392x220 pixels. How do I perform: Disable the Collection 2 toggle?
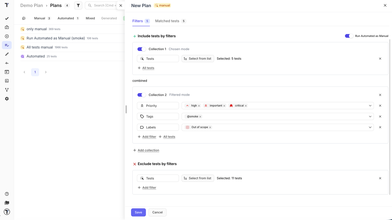pyautogui.click(x=141, y=95)
